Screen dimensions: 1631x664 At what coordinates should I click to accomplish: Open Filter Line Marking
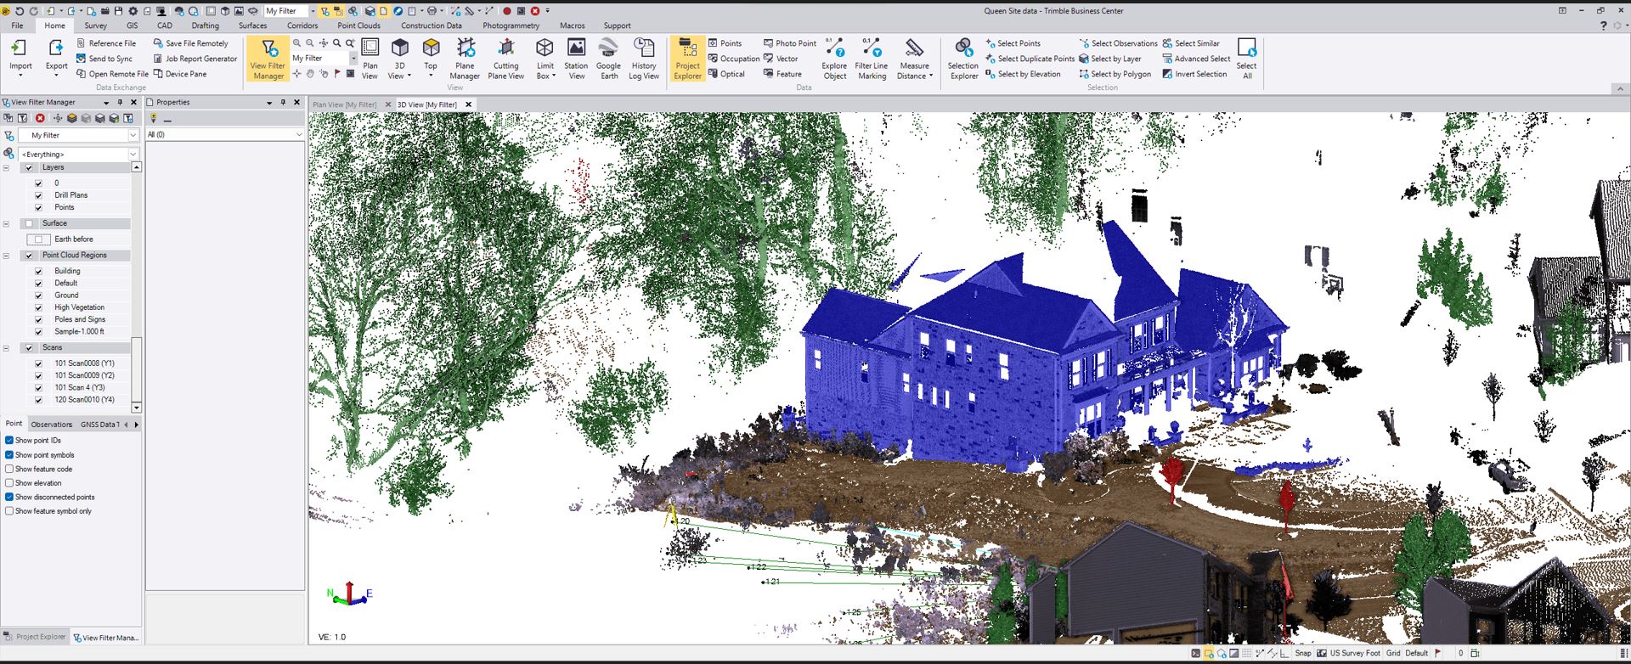pyautogui.click(x=872, y=59)
